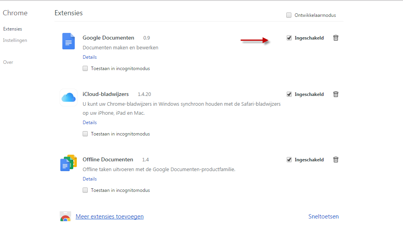The width and height of the screenshot is (403, 242).
Task: Enable incognitomodus for Offline Documenten
Action: (x=85, y=190)
